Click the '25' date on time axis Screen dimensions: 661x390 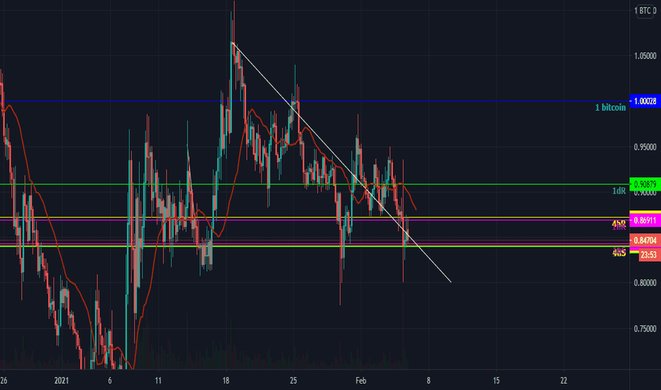tap(294, 381)
